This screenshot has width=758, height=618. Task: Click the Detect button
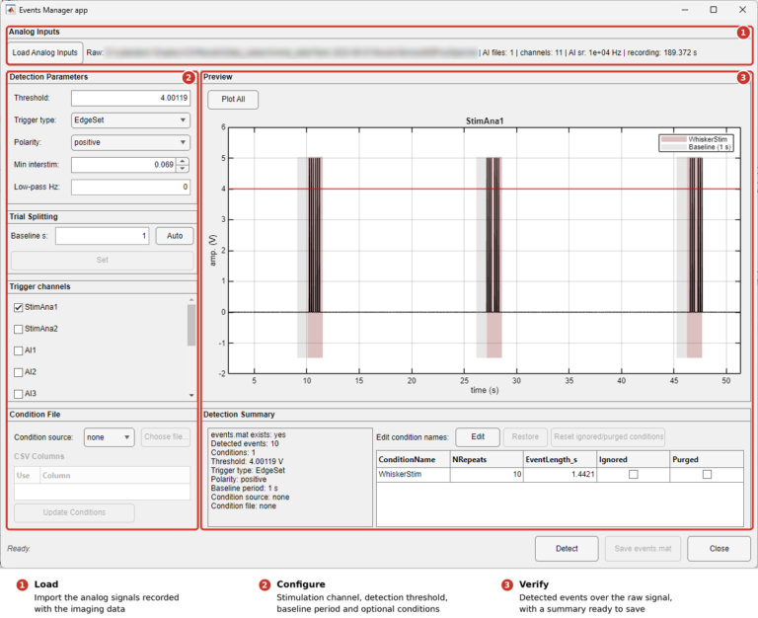pyautogui.click(x=567, y=549)
